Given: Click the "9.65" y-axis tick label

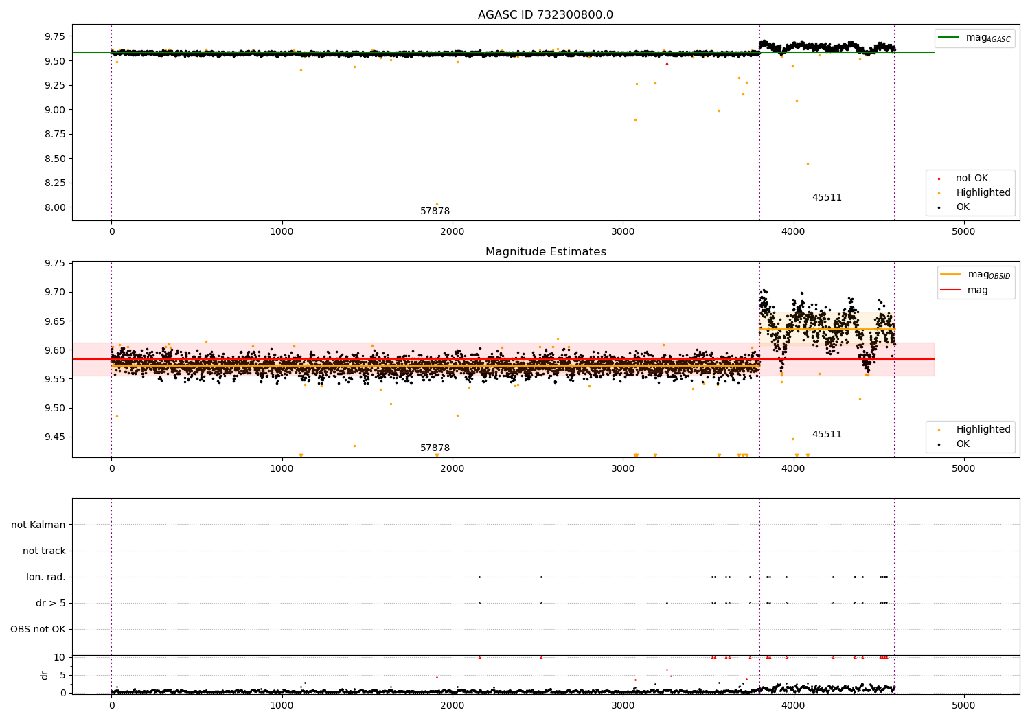Looking at the screenshot, I should (56, 321).
